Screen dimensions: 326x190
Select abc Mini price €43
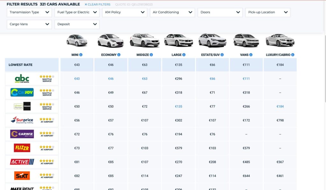(77, 79)
